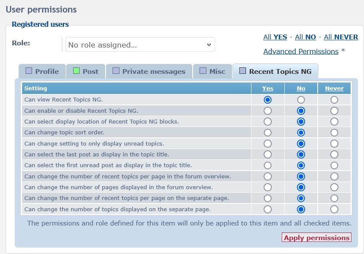Set 'Can view Recent Topics NG' to Yes
This screenshot has height=254, width=364.
(267, 100)
